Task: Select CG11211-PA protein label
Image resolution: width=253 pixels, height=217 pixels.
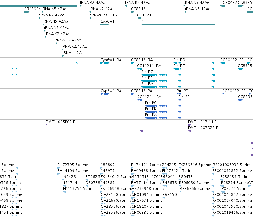Action: 149,97
